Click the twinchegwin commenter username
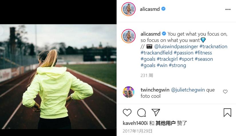Viewport: 236px width, 136px height. [155, 90]
